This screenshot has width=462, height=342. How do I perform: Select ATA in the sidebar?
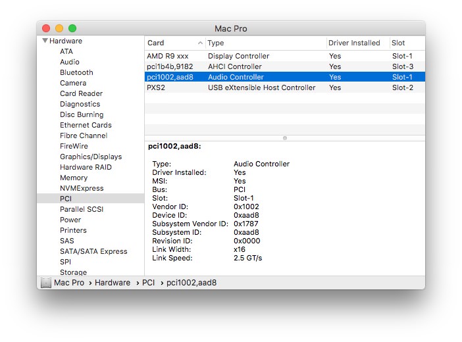pos(66,51)
